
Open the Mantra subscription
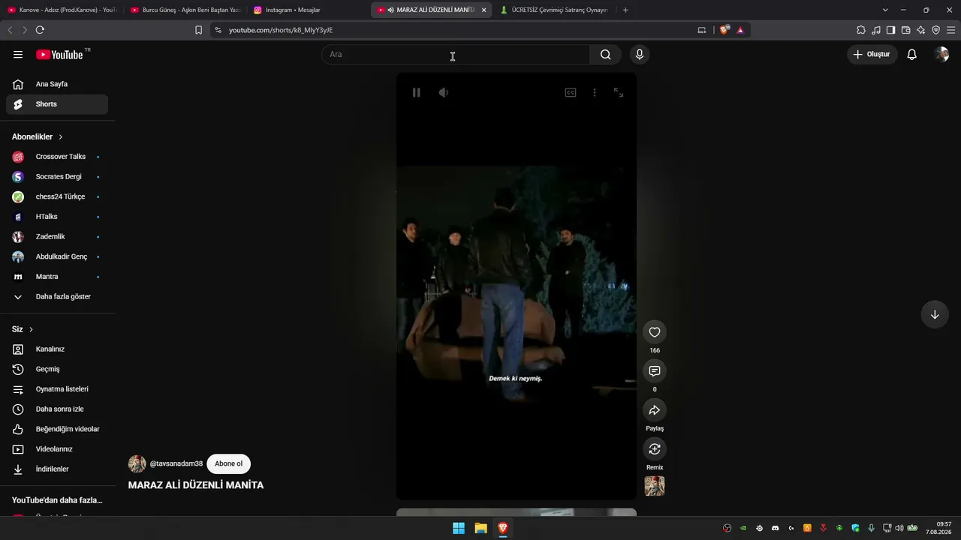coord(57,277)
